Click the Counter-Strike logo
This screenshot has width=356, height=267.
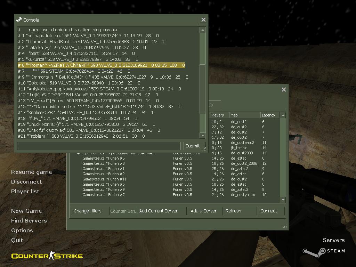click(47, 256)
